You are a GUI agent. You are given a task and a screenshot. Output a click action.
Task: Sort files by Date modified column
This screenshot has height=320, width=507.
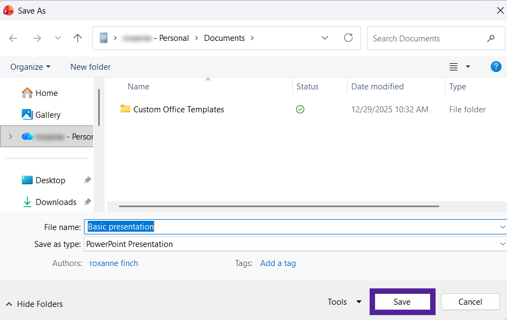(x=377, y=87)
